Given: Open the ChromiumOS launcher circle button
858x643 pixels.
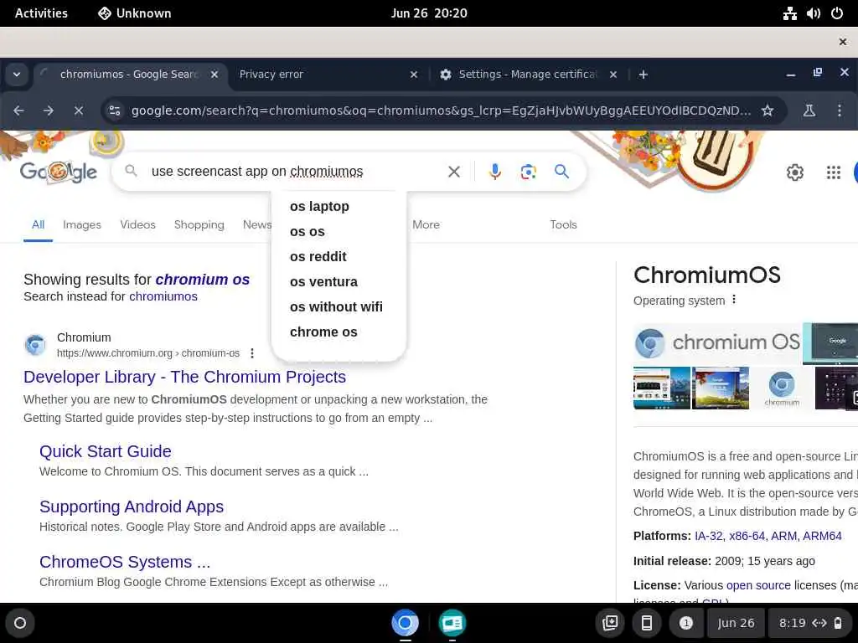Looking at the screenshot, I should [x=20, y=623].
